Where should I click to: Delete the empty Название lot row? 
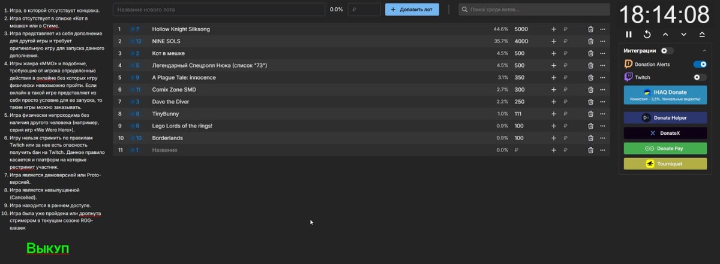(x=590, y=150)
